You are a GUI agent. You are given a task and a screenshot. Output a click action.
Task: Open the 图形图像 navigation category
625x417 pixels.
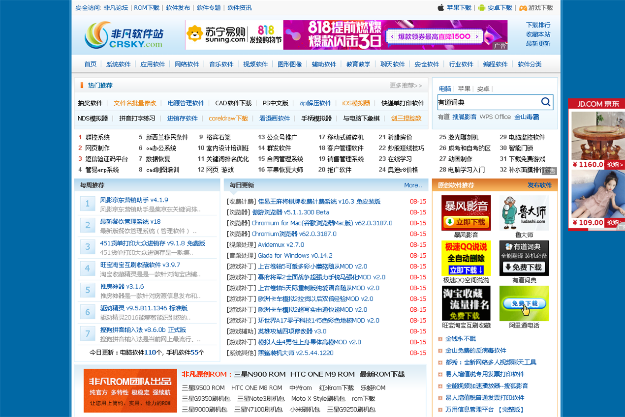coord(290,64)
